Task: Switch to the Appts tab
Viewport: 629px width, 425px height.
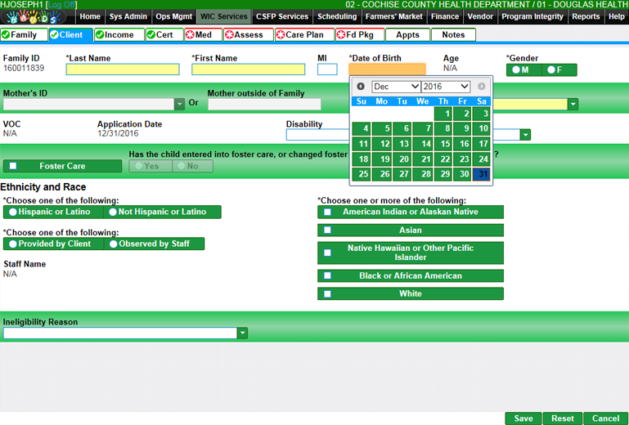Action: pos(407,35)
